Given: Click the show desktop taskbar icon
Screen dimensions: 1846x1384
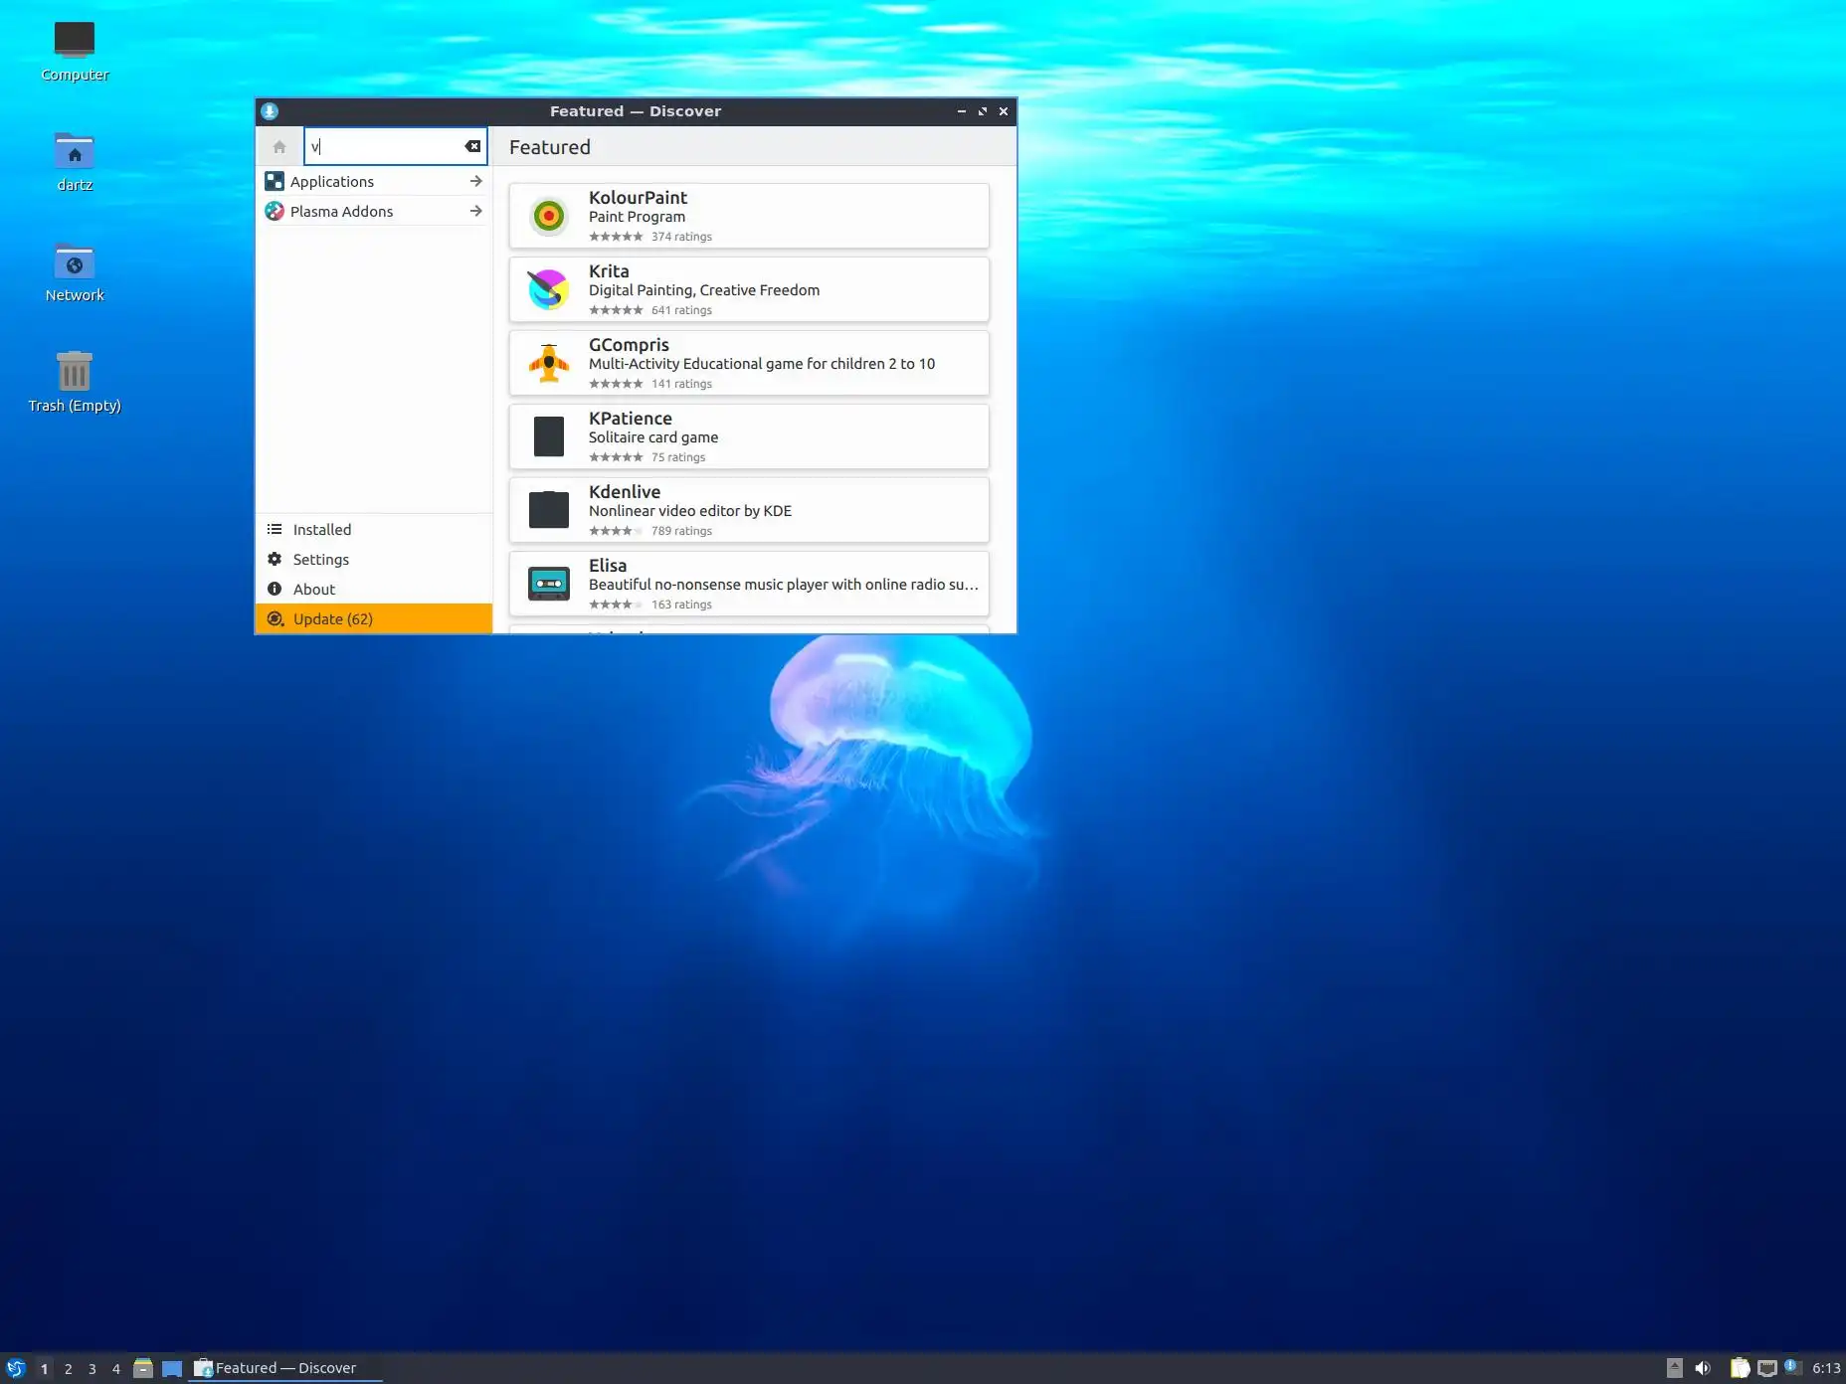Looking at the screenshot, I should click(x=172, y=1368).
